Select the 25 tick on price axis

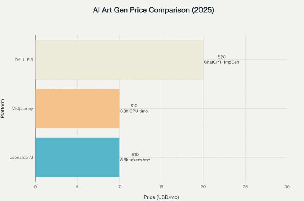coord(245,187)
